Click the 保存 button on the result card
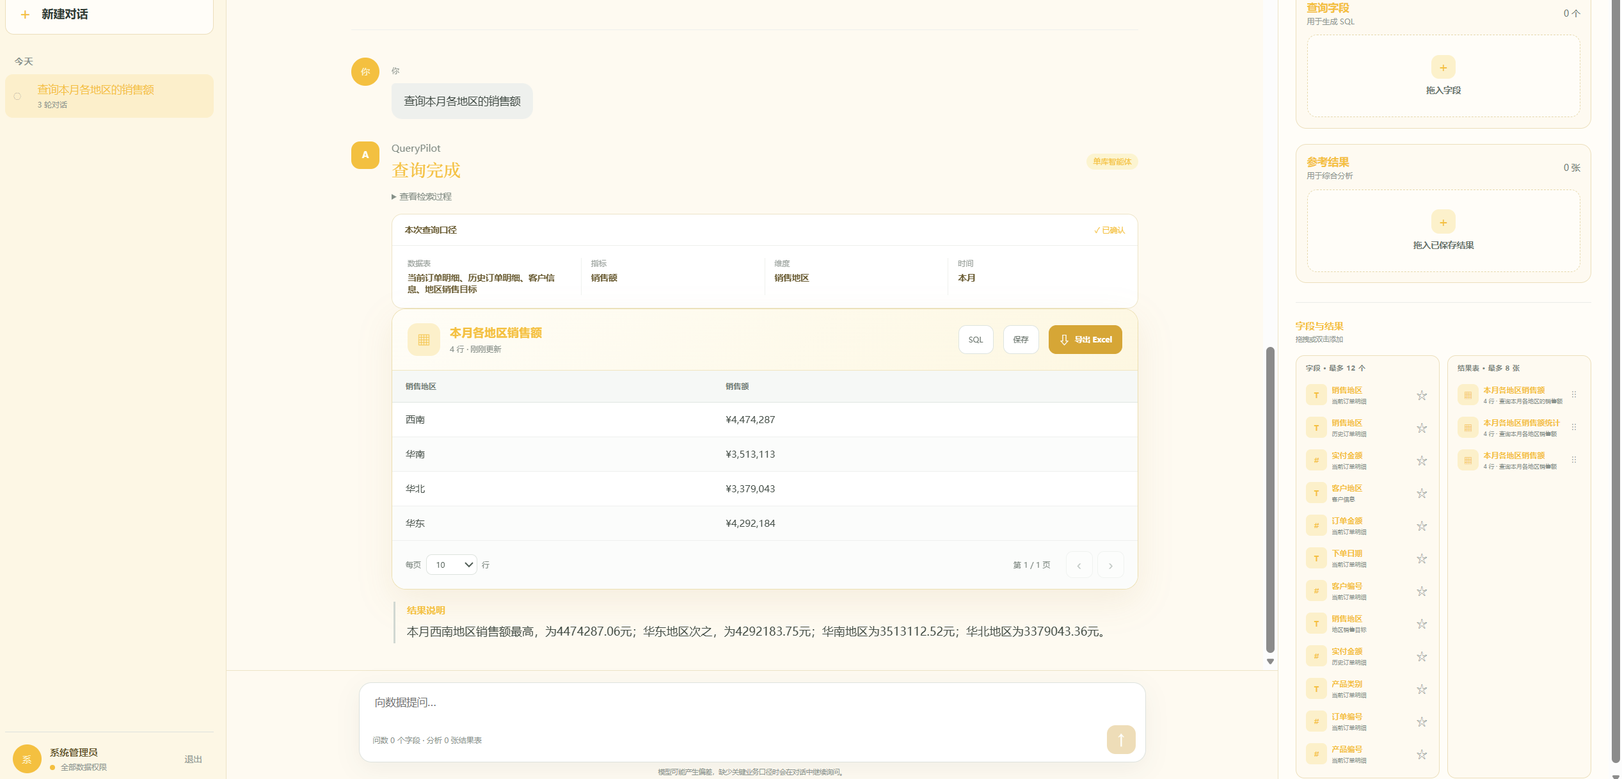Viewport: 1622px width, 779px height. click(1021, 339)
